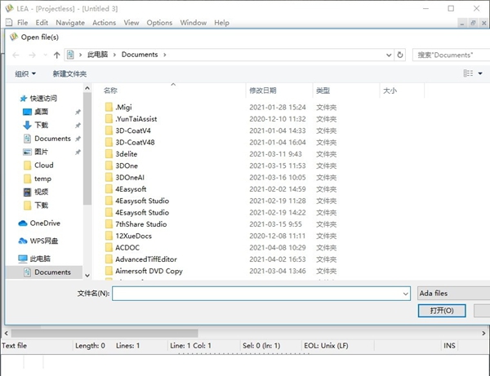Select the 4Easysoft Studio folder icon
The width and height of the screenshot is (490, 376).
point(109,201)
